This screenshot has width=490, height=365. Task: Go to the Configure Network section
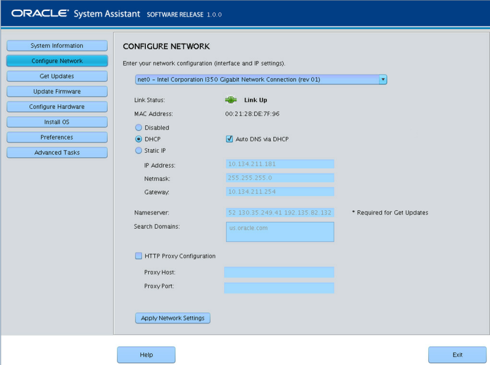(x=57, y=61)
